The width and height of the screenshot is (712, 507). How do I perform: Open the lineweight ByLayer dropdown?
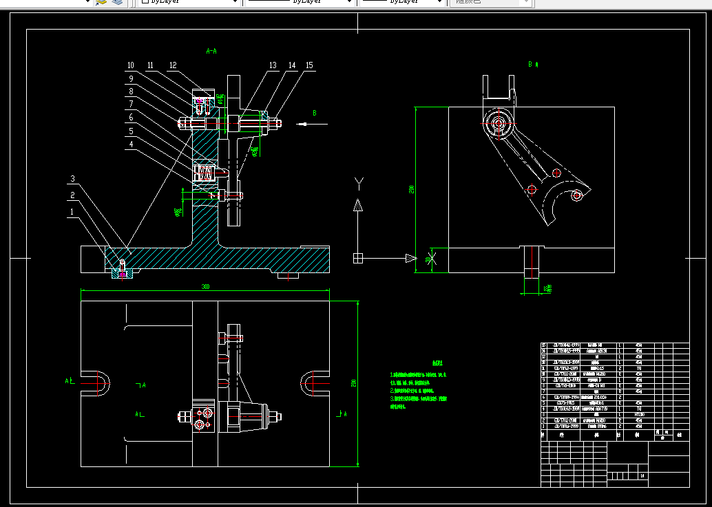[402, 2]
